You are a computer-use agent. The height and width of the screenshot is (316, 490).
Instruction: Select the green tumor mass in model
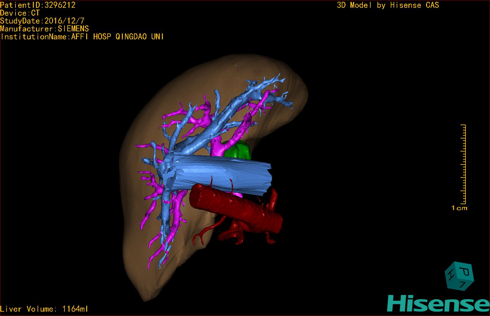click(x=238, y=151)
